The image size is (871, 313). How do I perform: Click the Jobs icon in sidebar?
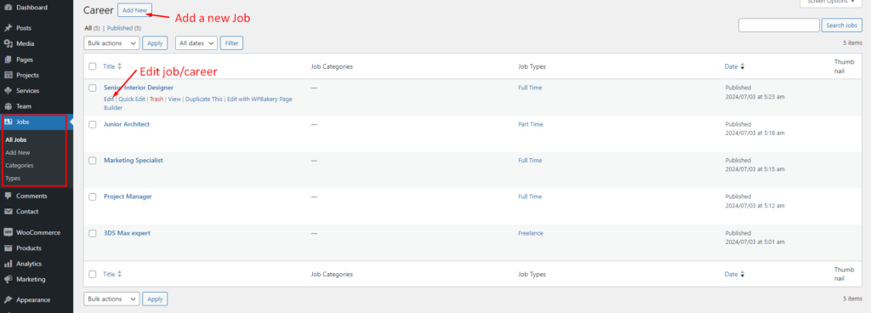pos(9,122)
